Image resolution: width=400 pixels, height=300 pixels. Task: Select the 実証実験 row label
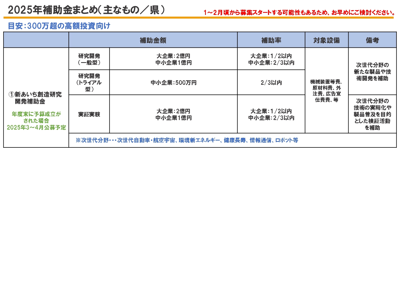click(x=89, y=114)
